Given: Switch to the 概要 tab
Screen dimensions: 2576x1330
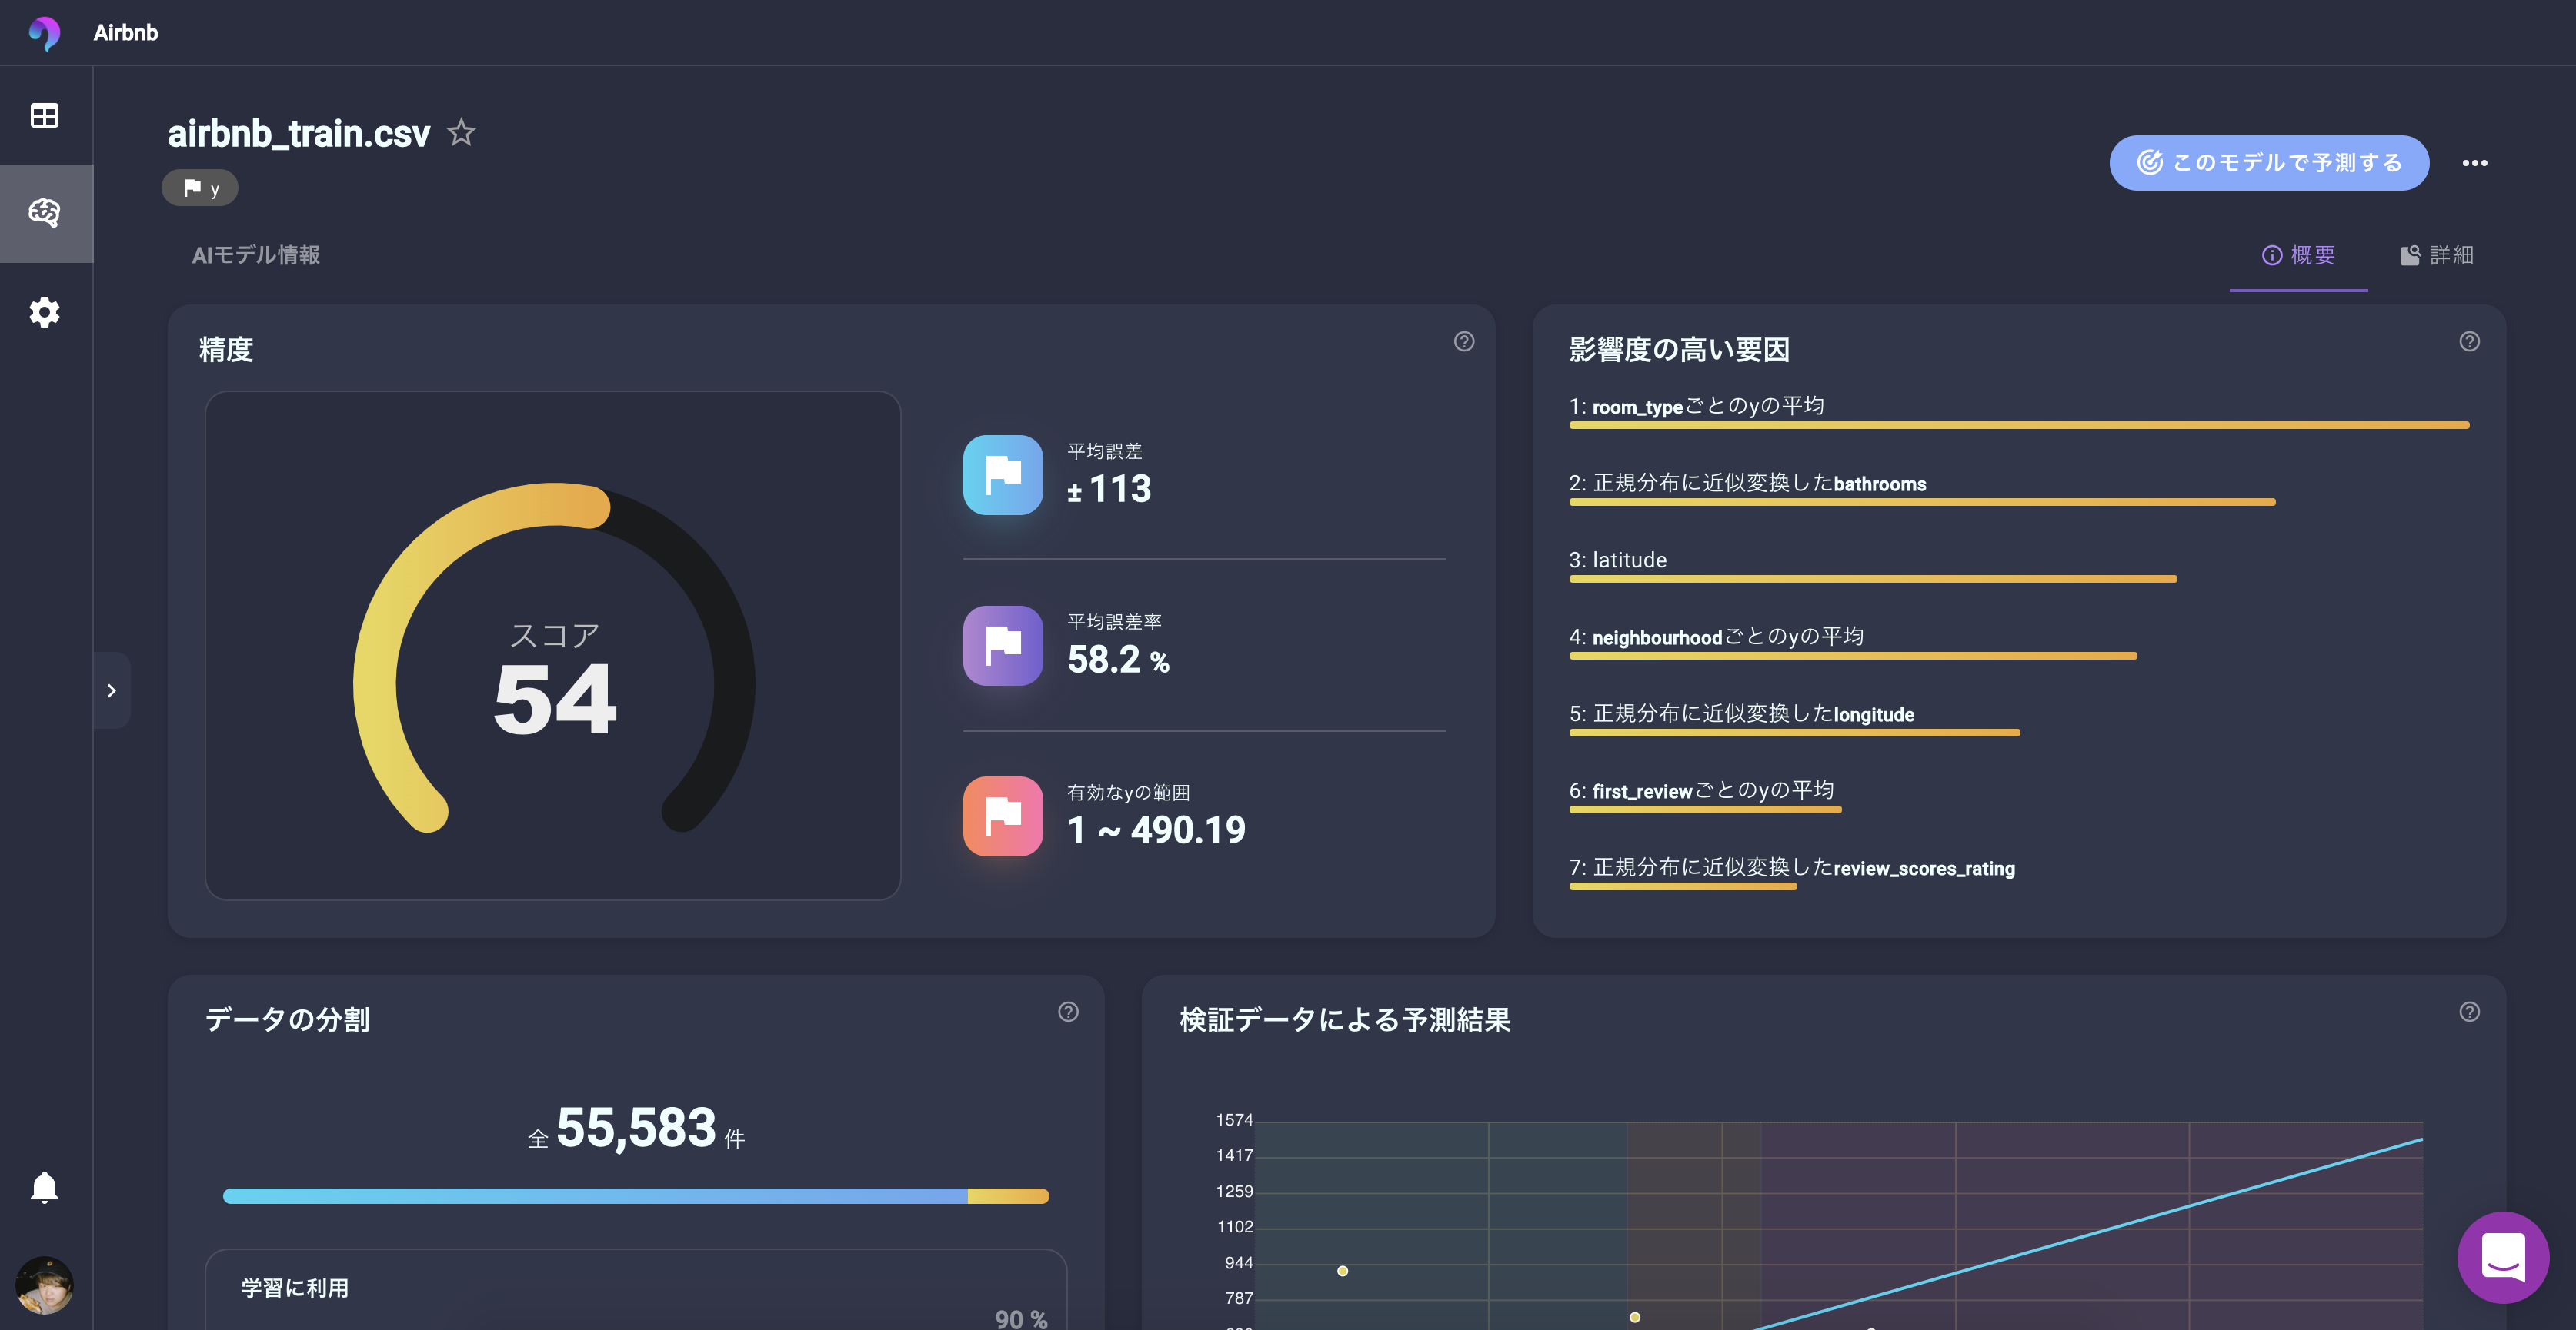Looking at the screenshot, I should click(x=2298, y=256).
